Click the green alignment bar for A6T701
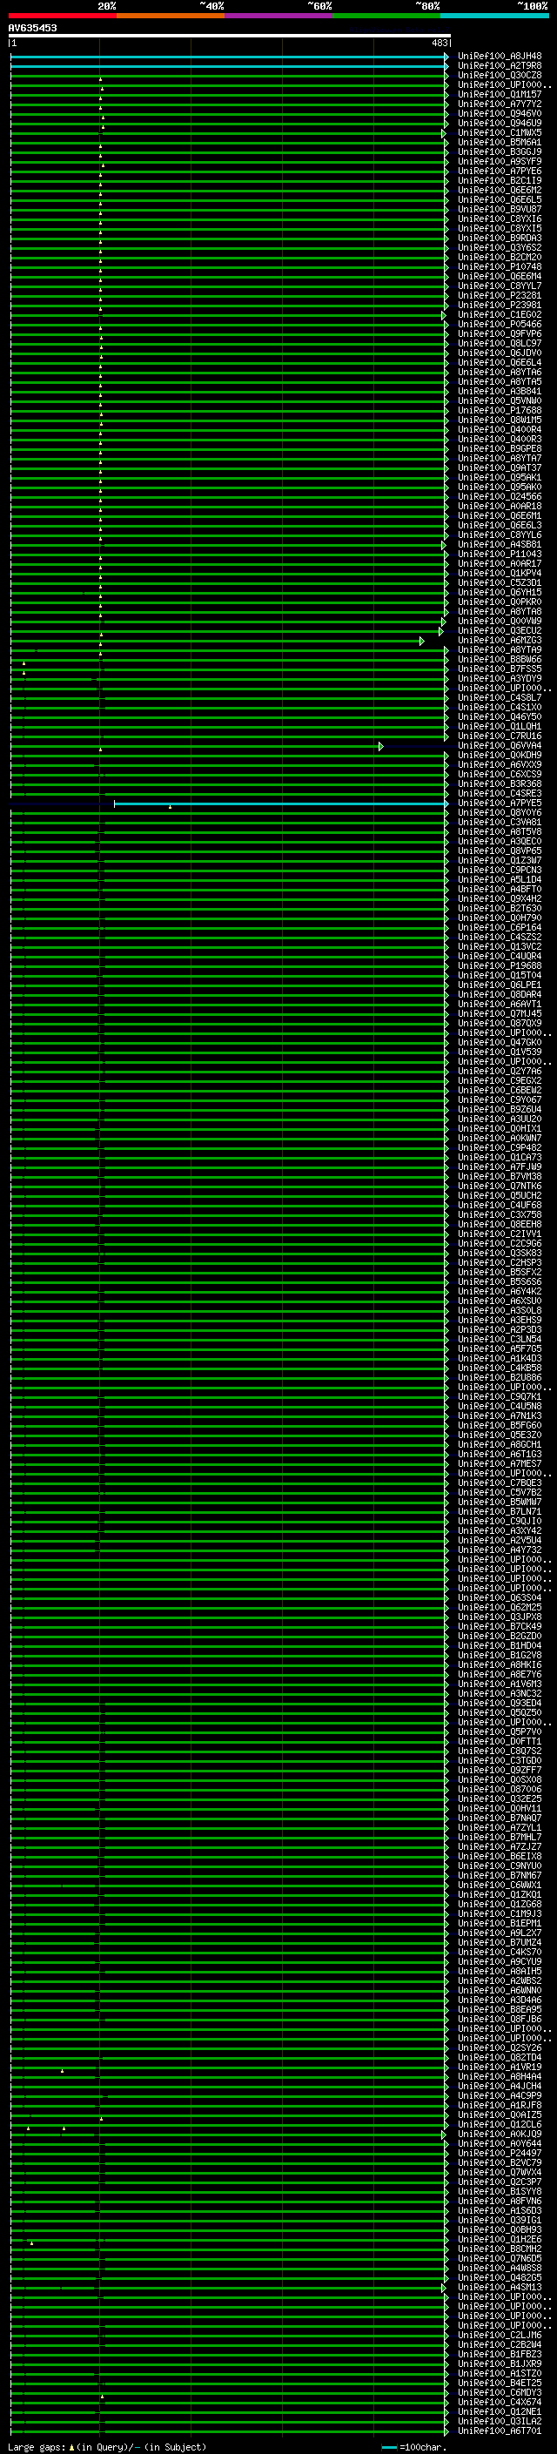 coord(229,2431)
